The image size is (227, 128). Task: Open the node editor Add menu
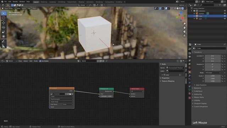(x=31, y=61)
